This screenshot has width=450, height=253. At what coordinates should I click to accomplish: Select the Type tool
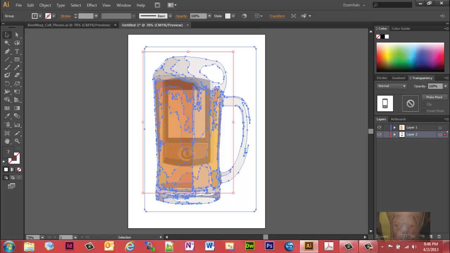pos(17,51)
